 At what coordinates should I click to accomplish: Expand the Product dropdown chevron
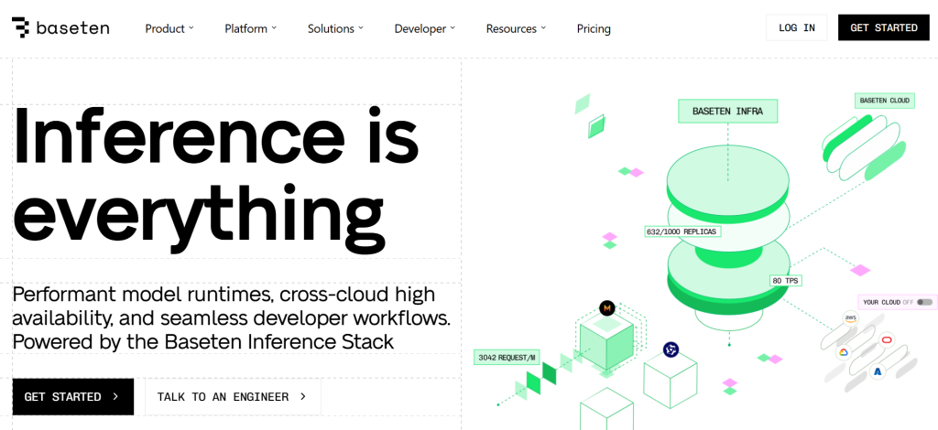(191, 27)
